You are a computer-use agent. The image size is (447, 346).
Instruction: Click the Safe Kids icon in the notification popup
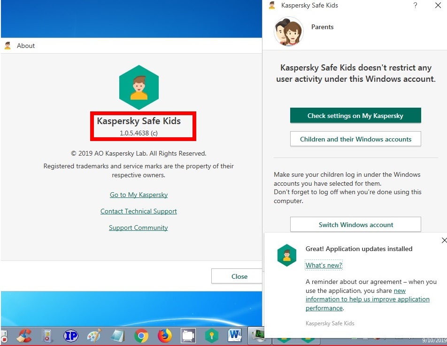click(287, 255)
